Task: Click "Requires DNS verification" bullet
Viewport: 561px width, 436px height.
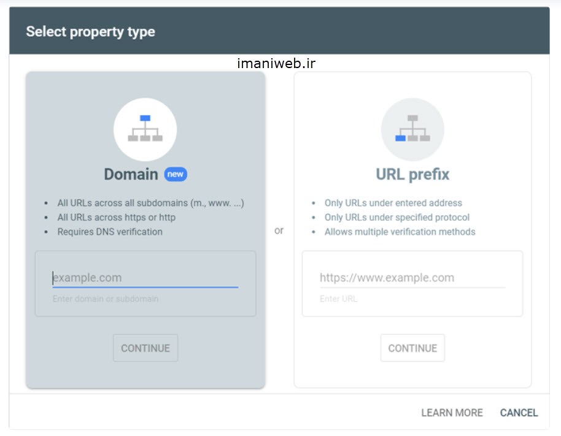Action: pos(110,232)
